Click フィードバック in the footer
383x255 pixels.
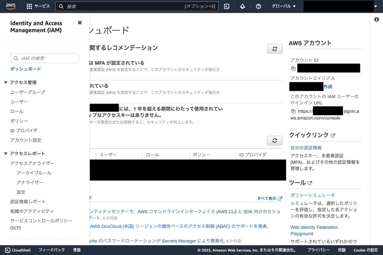[52, 250]
